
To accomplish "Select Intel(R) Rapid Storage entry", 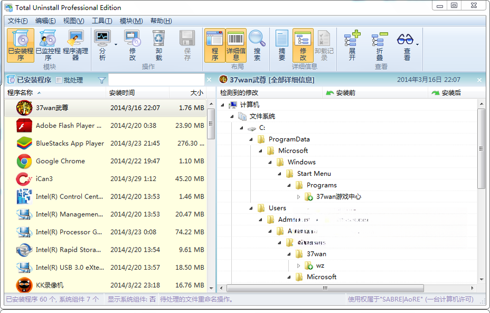I will click(106, 250).
